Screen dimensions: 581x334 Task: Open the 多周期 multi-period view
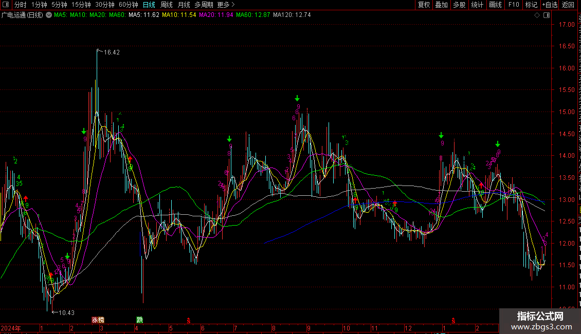point(203,5)
